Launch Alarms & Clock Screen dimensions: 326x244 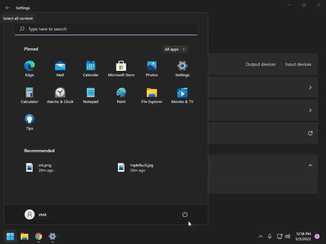[x=60, y=96]
